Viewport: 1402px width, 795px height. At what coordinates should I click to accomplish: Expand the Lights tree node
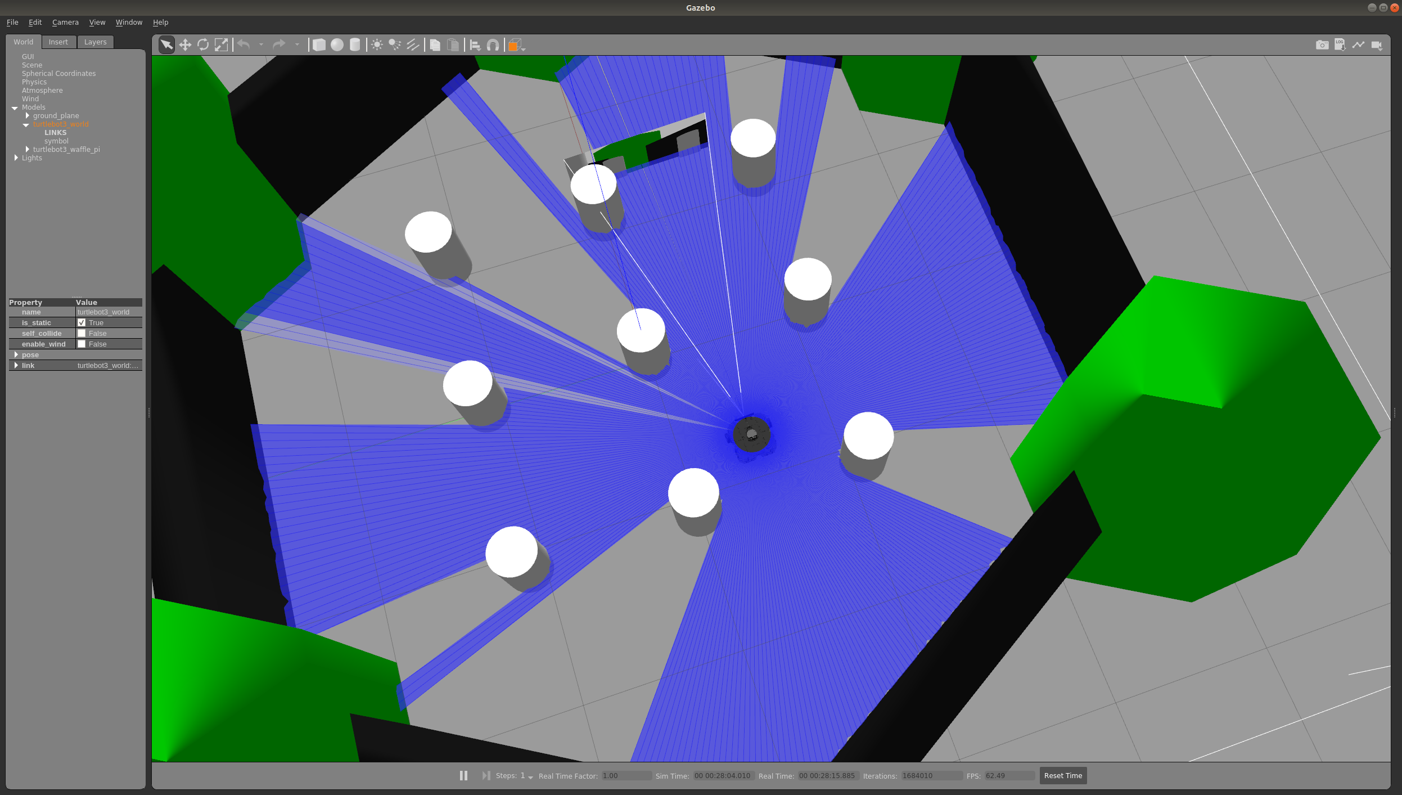click(x=16, y=158)
